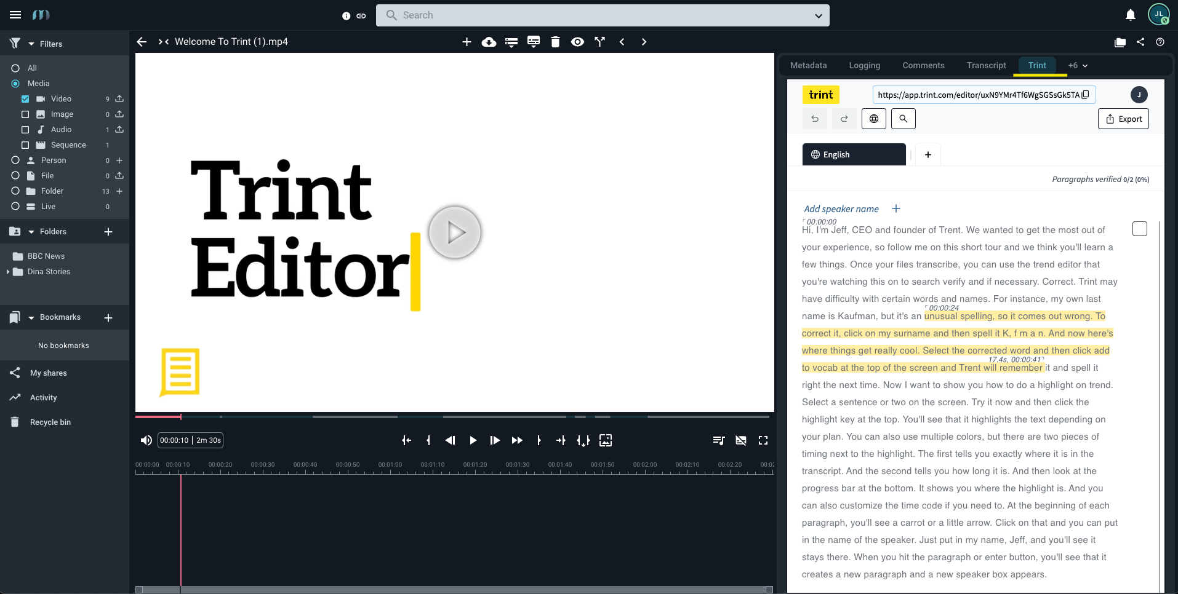The image size is (1178, 594).
Task: Mute the player volume
Action: [x=146, y=440]
